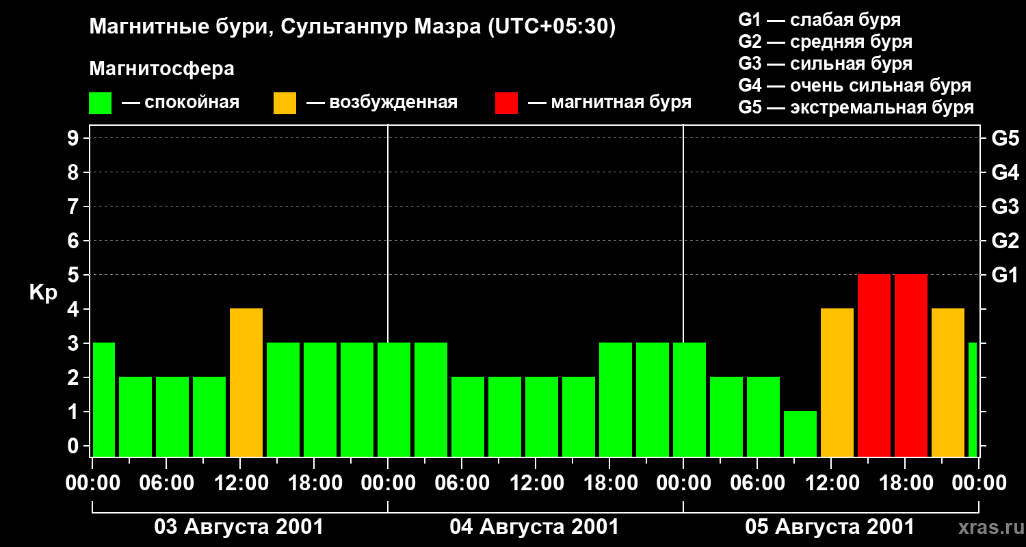Click the orange "возбужденная" legend swatch
The height and width of the screenshot is (547, 1026).
285,103
